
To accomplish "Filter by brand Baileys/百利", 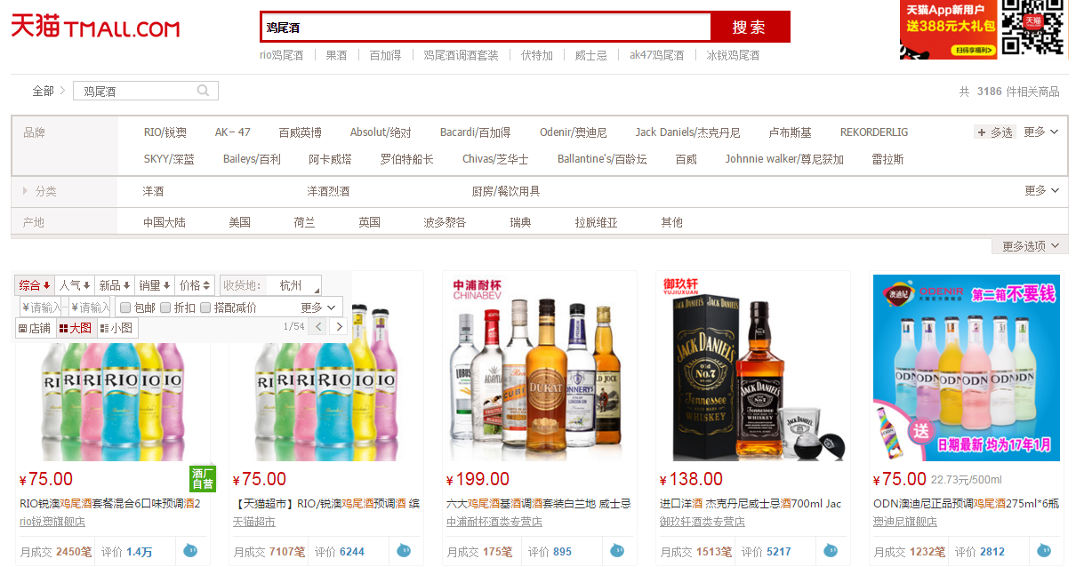I will 252,160.
